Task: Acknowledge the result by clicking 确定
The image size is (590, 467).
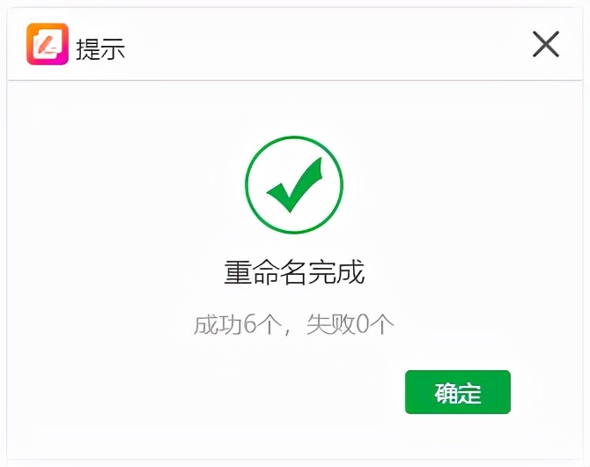Action: coord(458,392)
